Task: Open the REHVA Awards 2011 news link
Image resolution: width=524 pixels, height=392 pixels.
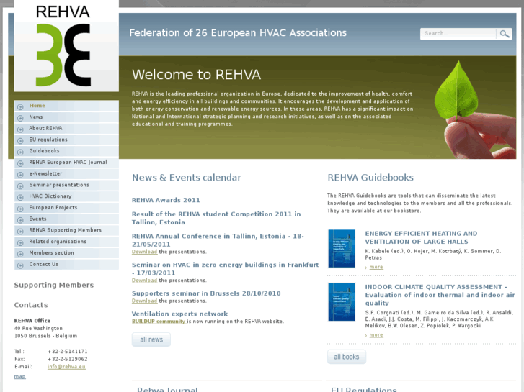Action: coord(166,200)
